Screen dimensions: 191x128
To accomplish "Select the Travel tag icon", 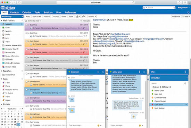I will pos(3,97).
